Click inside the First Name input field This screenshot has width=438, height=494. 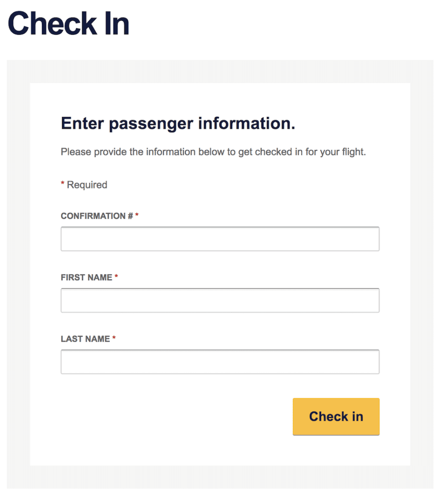(x=220, y=300)
